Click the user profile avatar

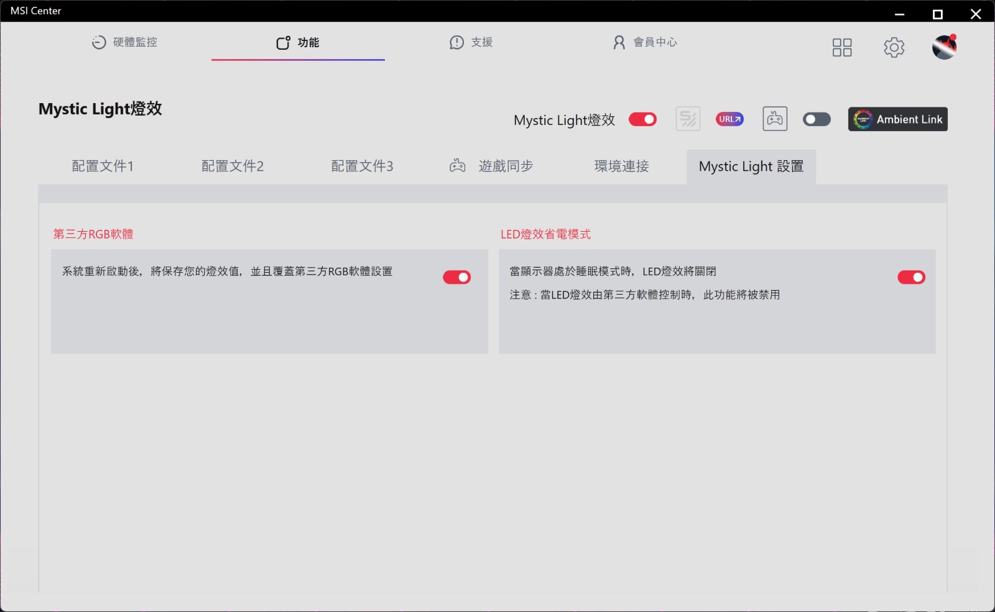pos(943,47)
